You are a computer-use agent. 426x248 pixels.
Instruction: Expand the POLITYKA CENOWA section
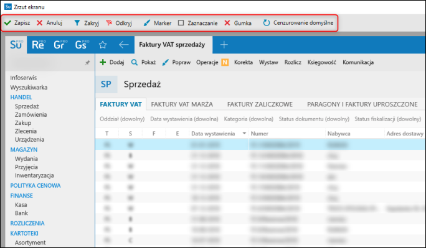(x=35, y=186)
